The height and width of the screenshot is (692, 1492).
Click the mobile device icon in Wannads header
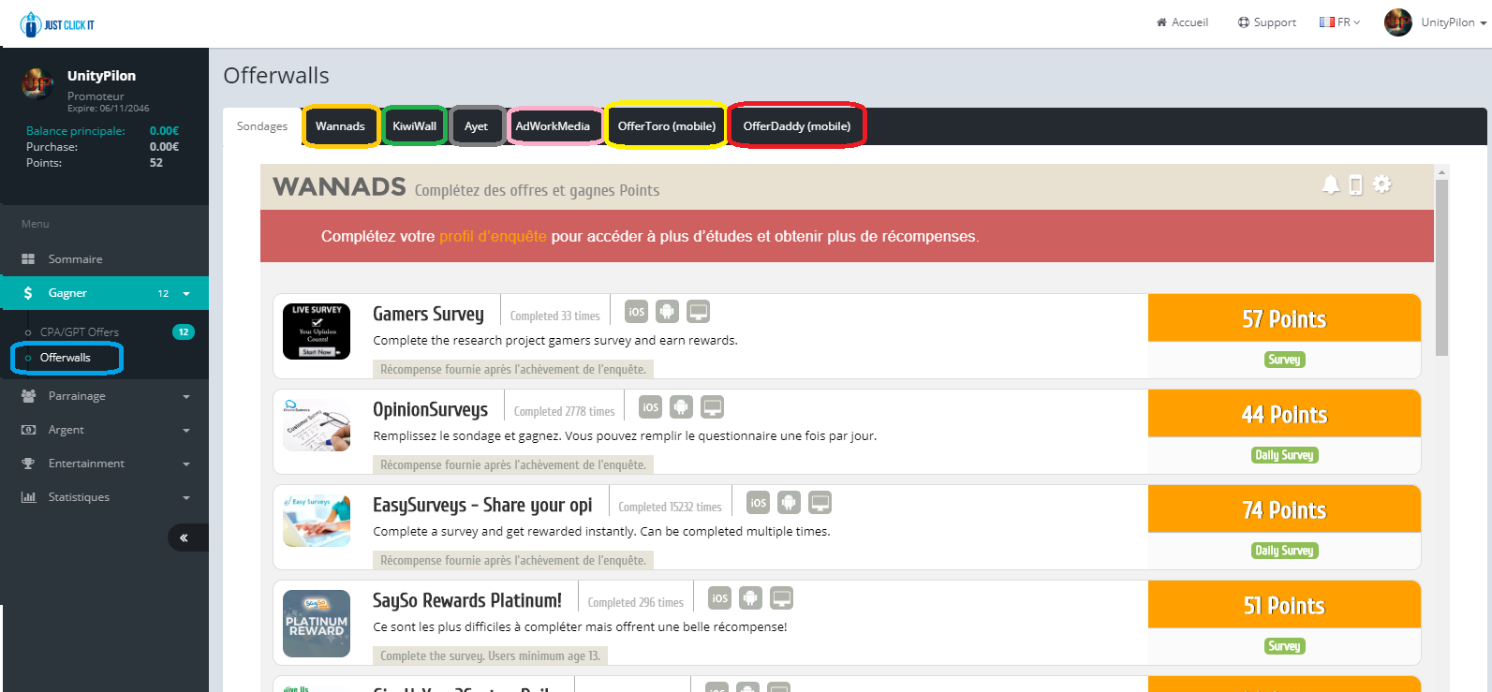pos(1355,185)
